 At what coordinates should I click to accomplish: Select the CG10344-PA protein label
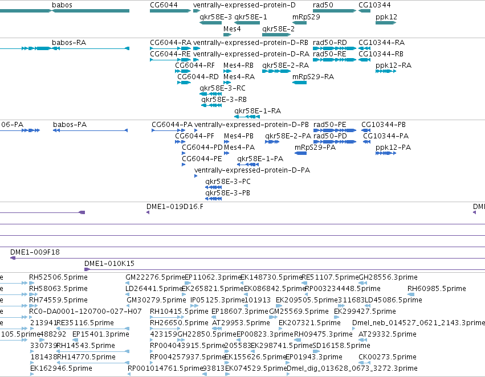coord(386,136)
